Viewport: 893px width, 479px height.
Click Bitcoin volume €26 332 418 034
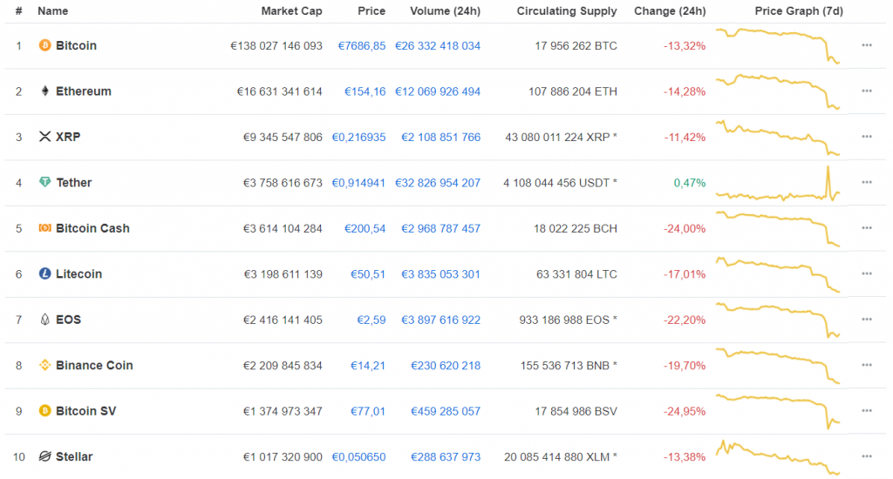pyautogui.click(x=438, y=45)
